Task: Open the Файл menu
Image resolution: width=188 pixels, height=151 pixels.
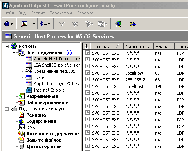Action: point(9,13)
